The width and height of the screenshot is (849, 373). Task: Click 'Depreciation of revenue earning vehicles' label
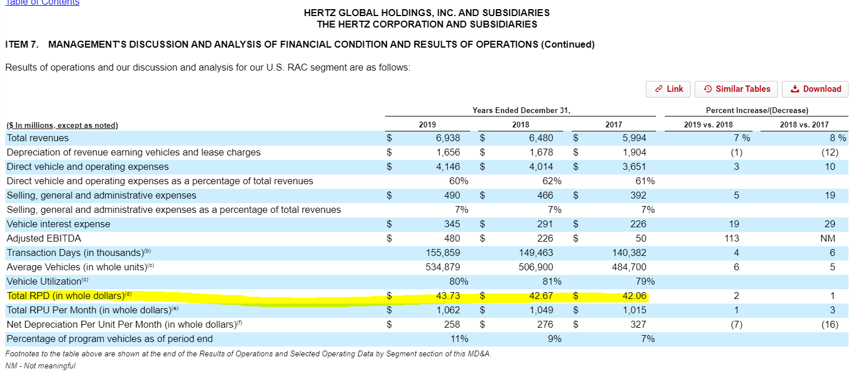click(x=133, y=152)
